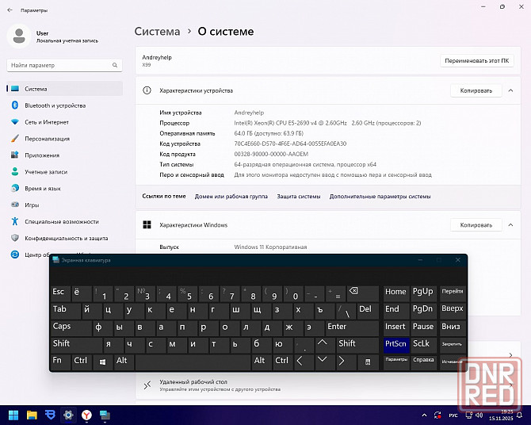This screenshot has width=531, height=425.
Task: Copy device specs with Копировать button
Action: (476, 90)
